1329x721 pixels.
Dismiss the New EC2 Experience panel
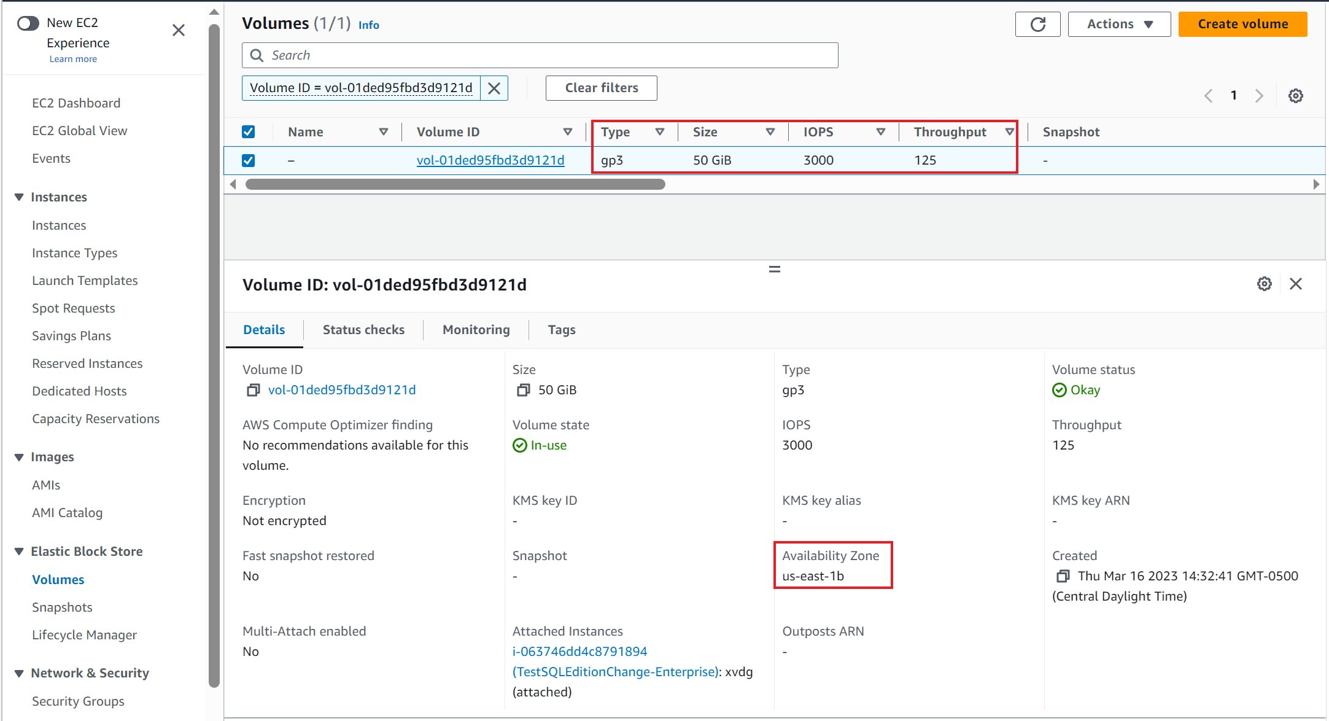(x=178, y=29)
